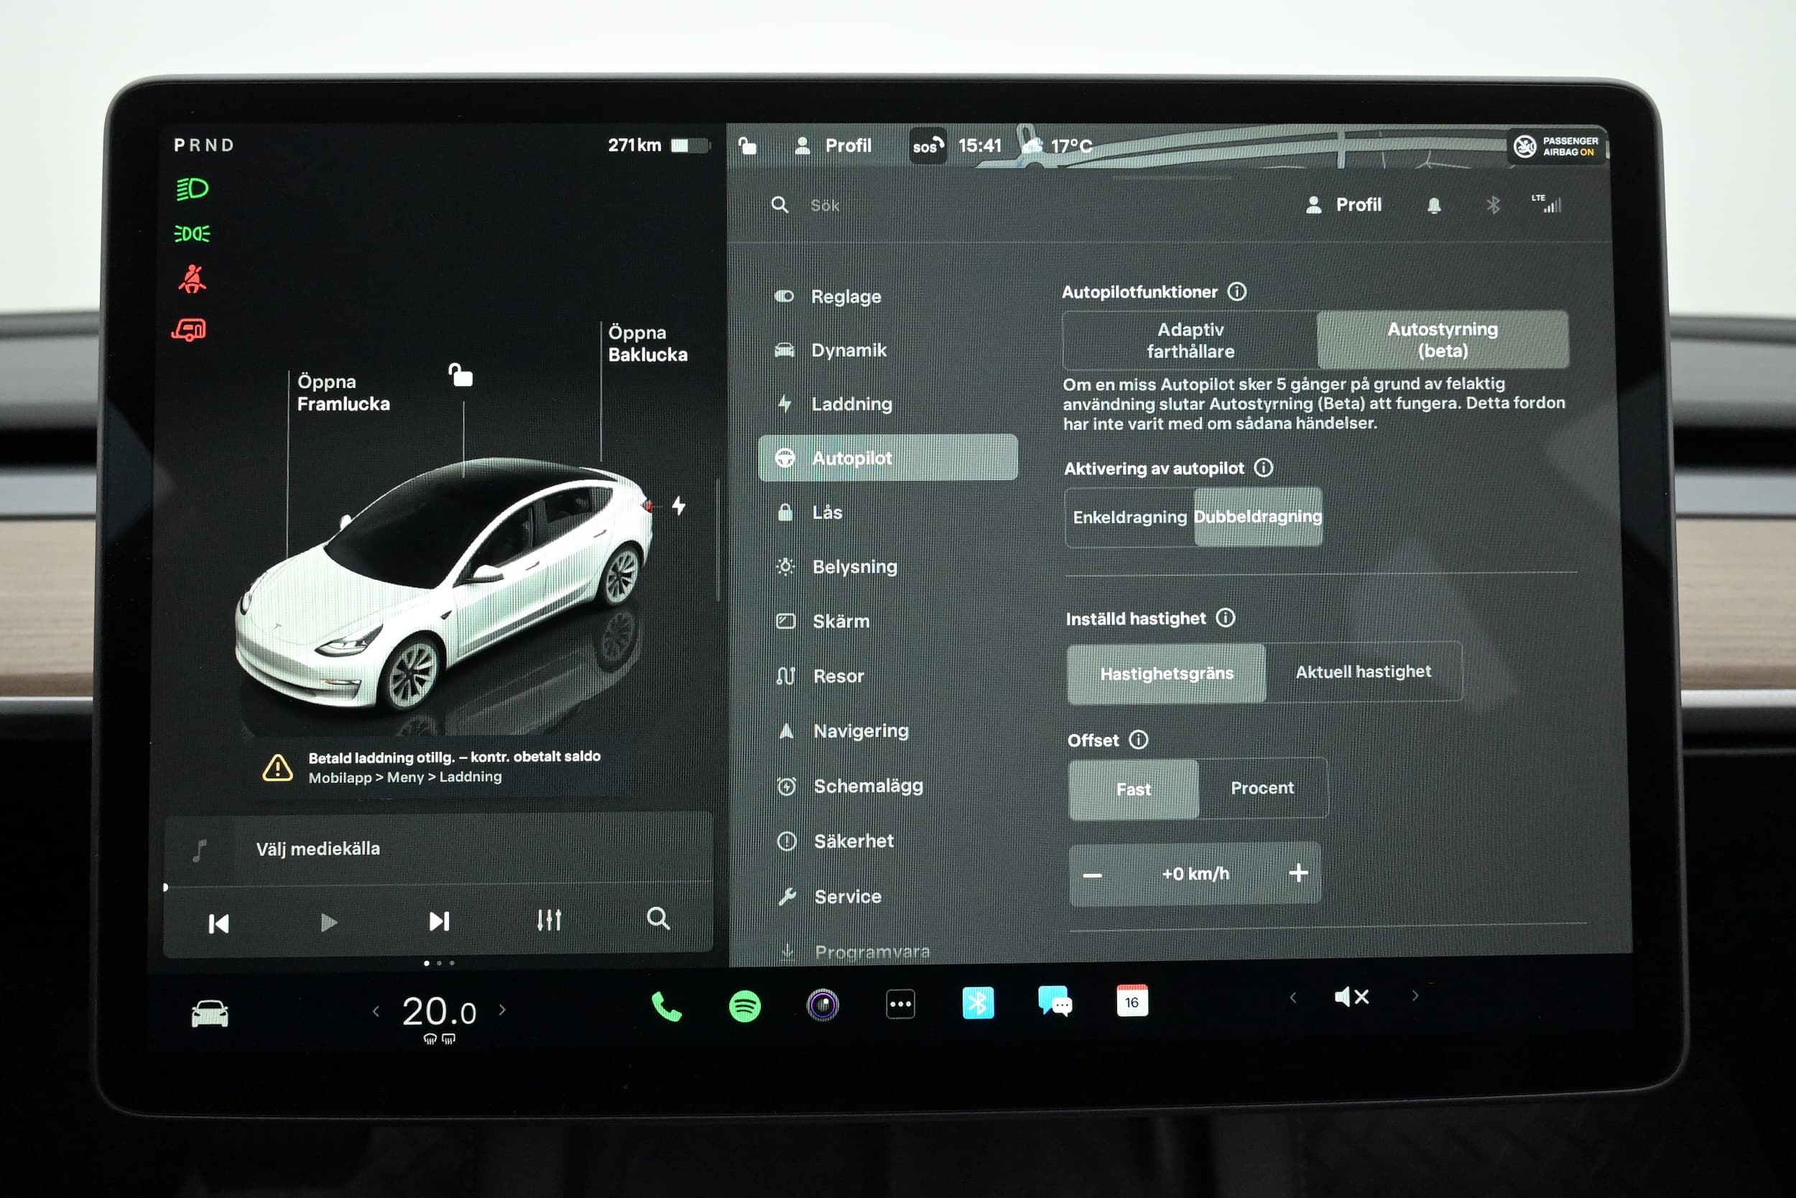The width and height of the screenshot is (1796, 1198).
Task: Open notifications bell icon
Action: (x=1433, y=205)
